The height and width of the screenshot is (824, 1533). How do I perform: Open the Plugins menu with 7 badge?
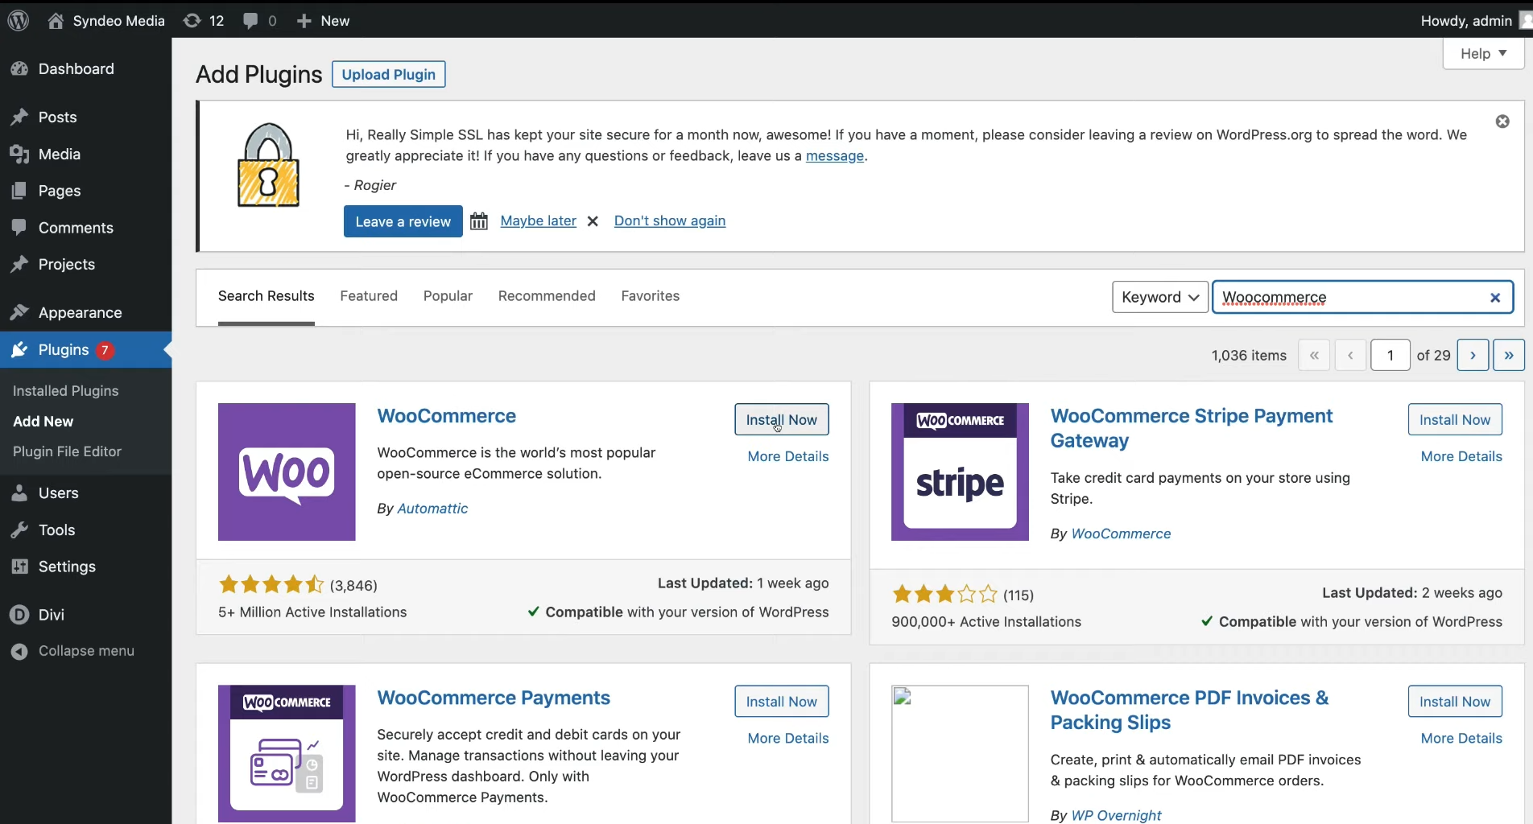[x=85, y=349]
